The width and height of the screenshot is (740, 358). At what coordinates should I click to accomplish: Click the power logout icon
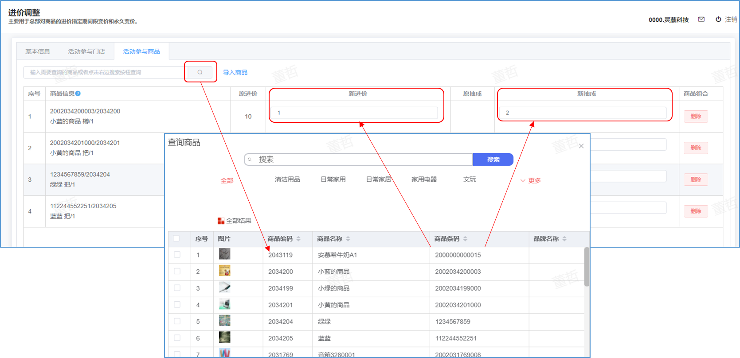718,19
